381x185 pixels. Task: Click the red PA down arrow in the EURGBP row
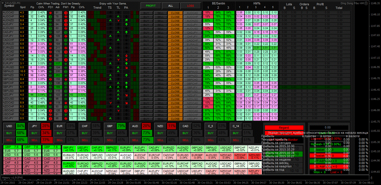[126, 60]
